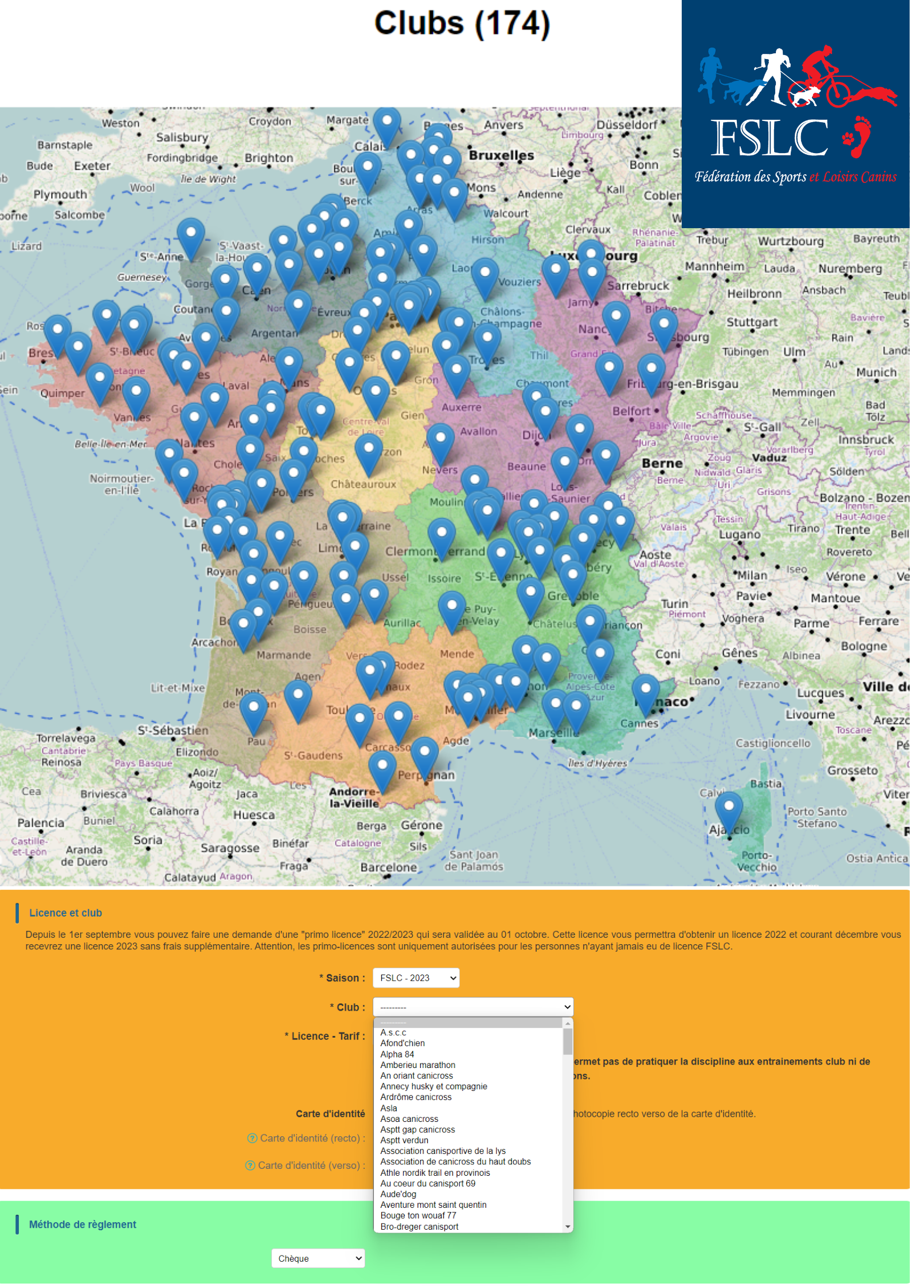910x1287 pixels.
Task: Click the Carte d'identité (verso) label
Action: [x=311, y=1165]
